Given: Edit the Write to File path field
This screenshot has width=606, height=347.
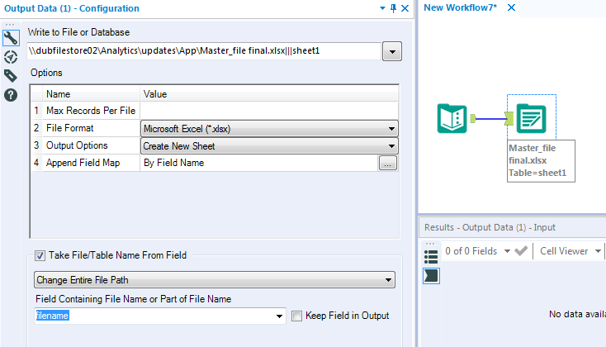Looking at the screenshot, I should coord(204,51).
